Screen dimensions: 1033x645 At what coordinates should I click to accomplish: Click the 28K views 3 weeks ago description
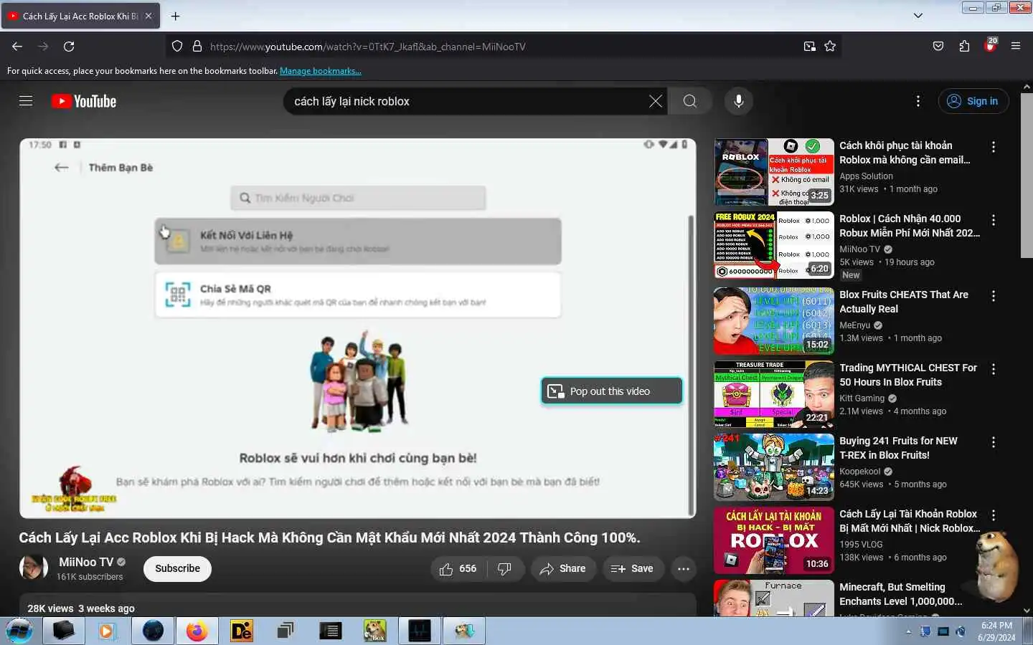coord(81,608)
